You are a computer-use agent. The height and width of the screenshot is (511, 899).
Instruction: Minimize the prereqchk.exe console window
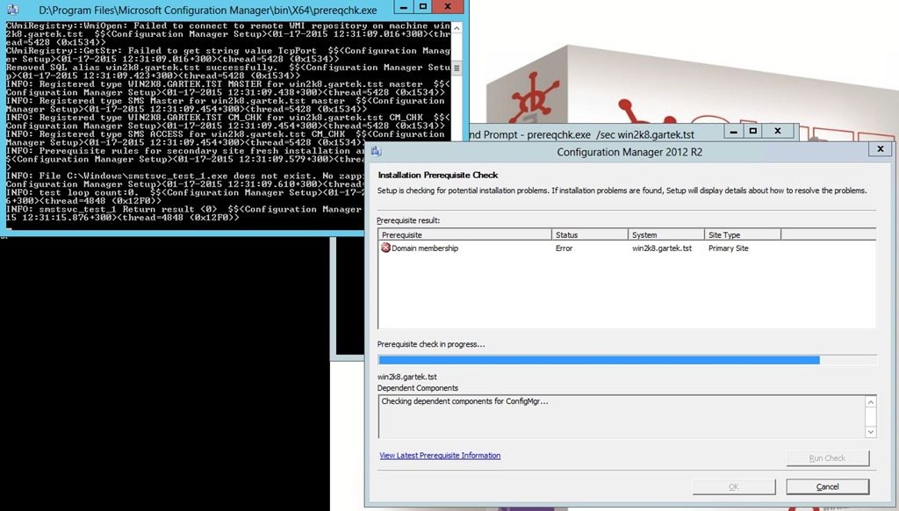pyautogui.click(x=403, y=7)
